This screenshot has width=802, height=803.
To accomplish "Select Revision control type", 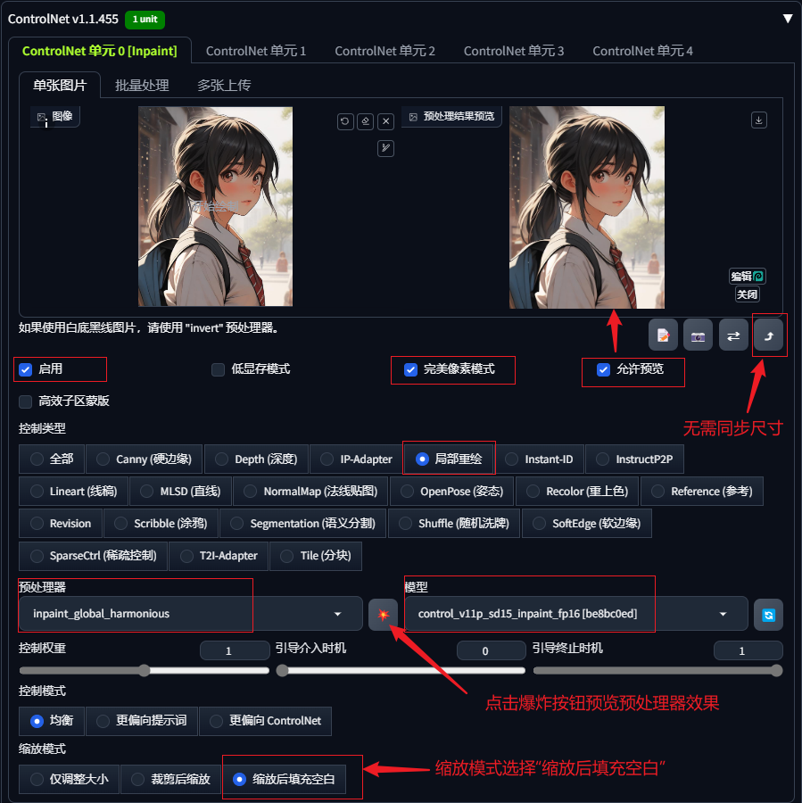I will click(x=61, y=524).
